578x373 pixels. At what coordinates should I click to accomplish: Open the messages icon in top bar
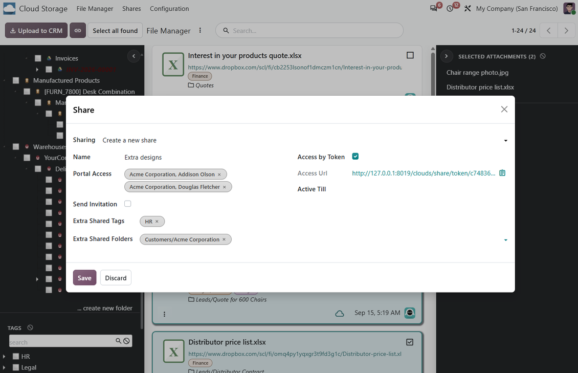(434, 9)
